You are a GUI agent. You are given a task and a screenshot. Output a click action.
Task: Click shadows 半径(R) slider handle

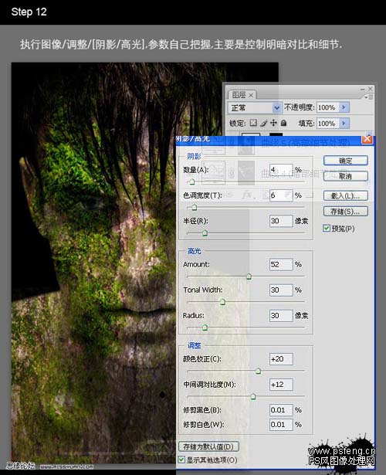(x=205, y=233)
